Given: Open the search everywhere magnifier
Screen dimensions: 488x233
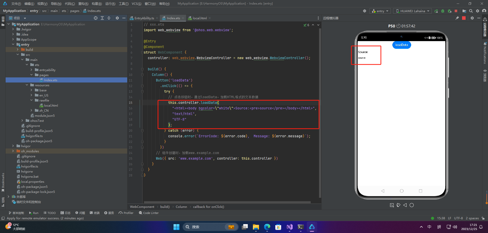Looking at the screenshot, I should [x=471, y=11].
